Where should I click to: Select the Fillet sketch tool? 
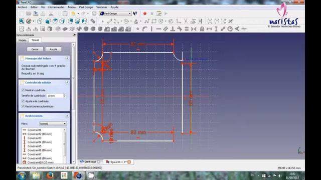pyautogui.click(x=179, y=21)
